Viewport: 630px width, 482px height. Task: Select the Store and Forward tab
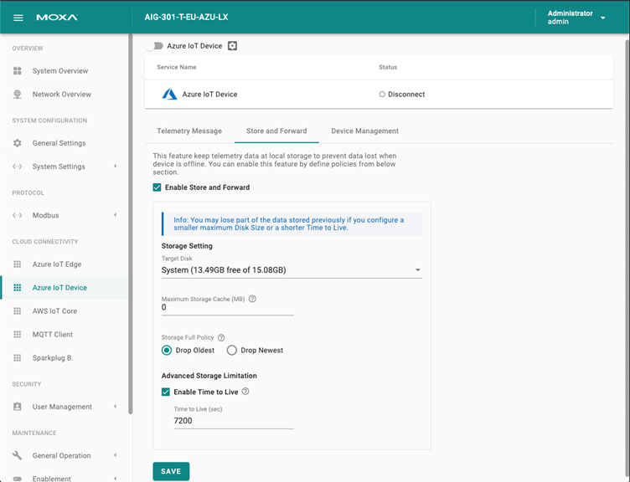coord(276,131)
